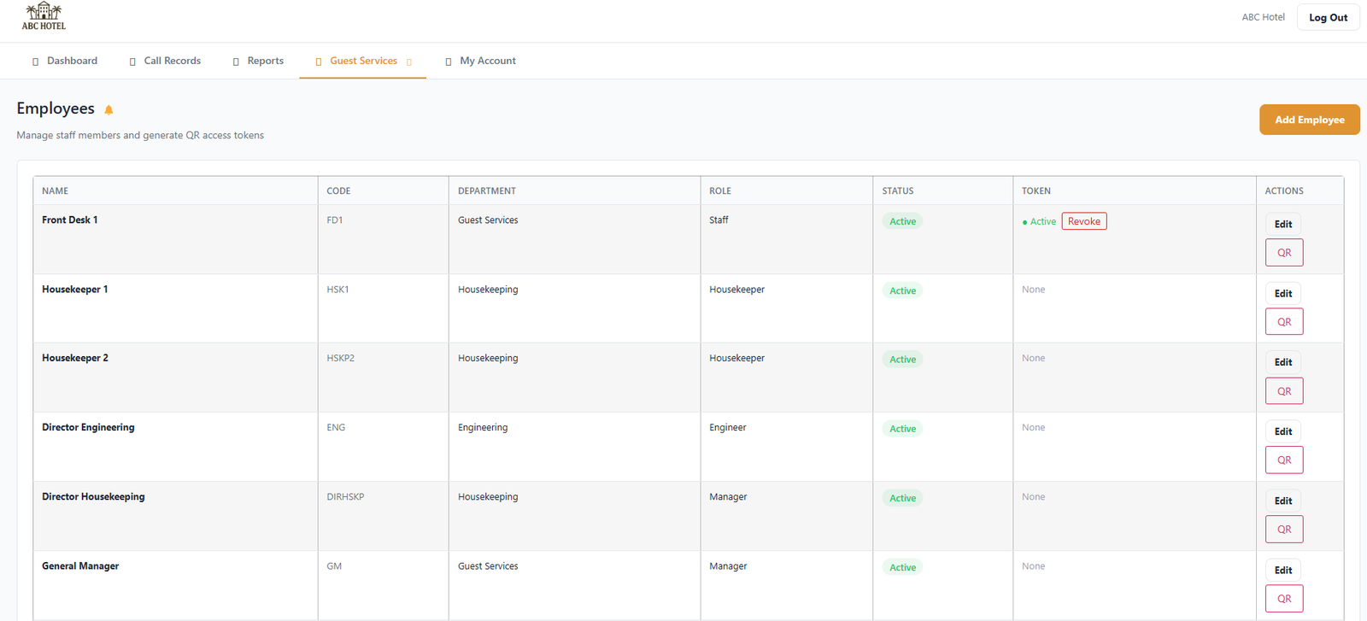Viewport: 1367px width, 621px height.
Task: Click the Call Records nav icon
Action: click(x=132, y=62)
